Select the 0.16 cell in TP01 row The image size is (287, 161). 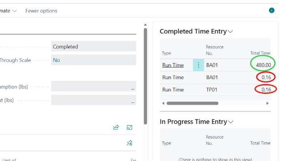coord(266,89)
